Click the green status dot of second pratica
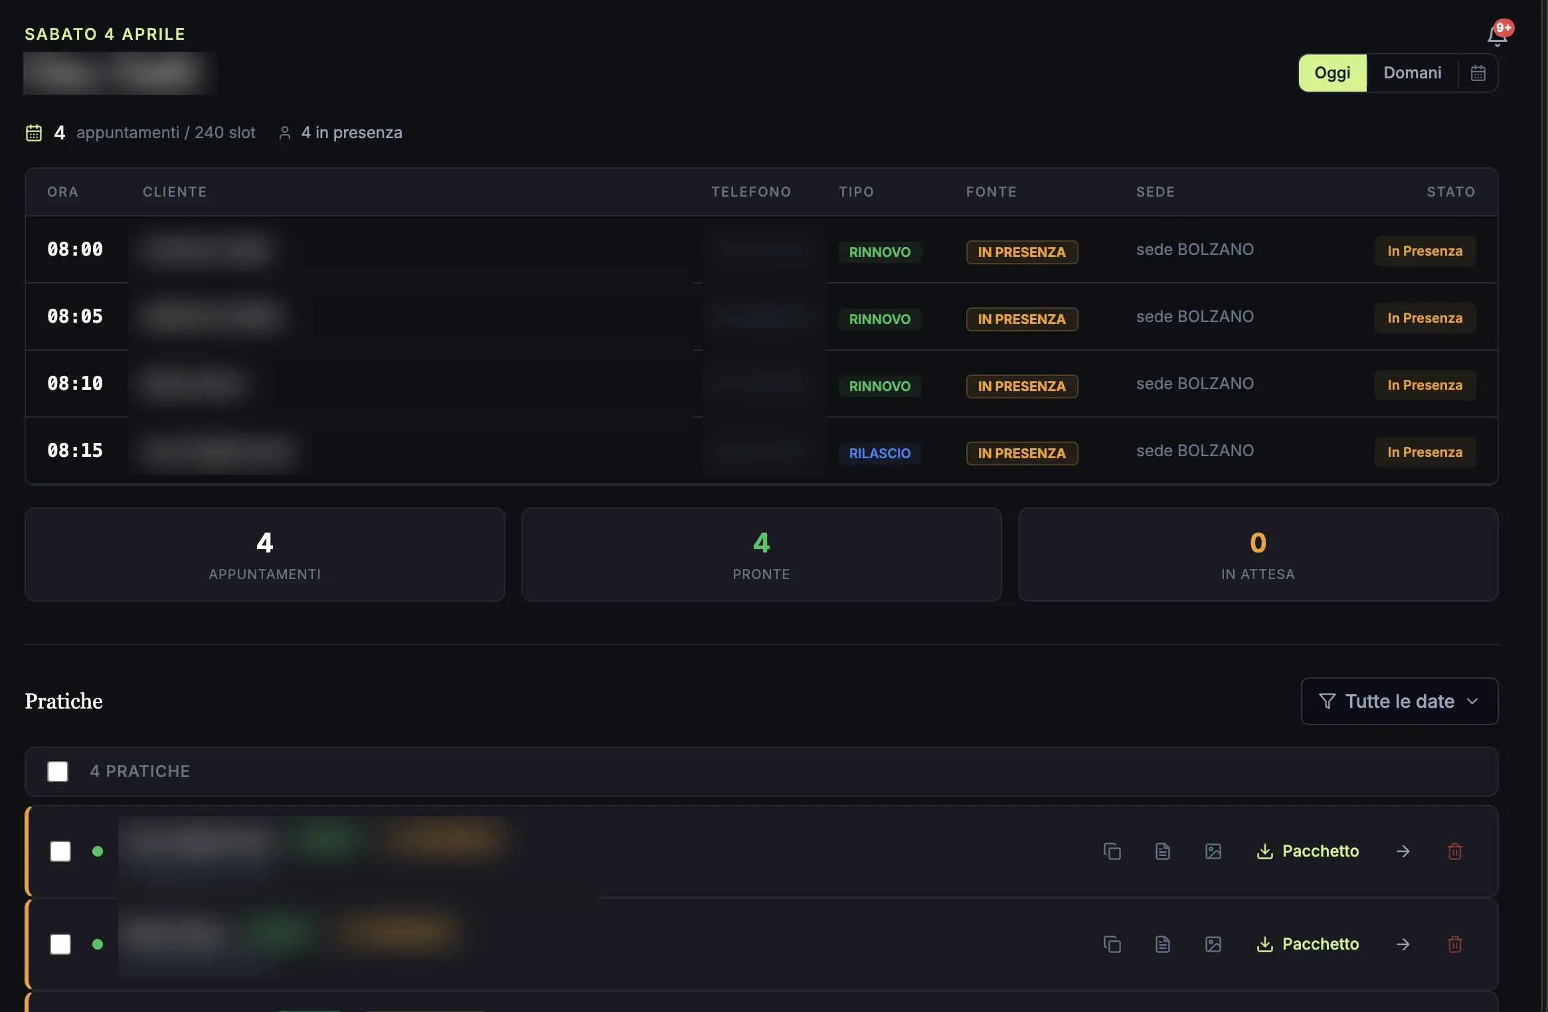 (98, 944)
